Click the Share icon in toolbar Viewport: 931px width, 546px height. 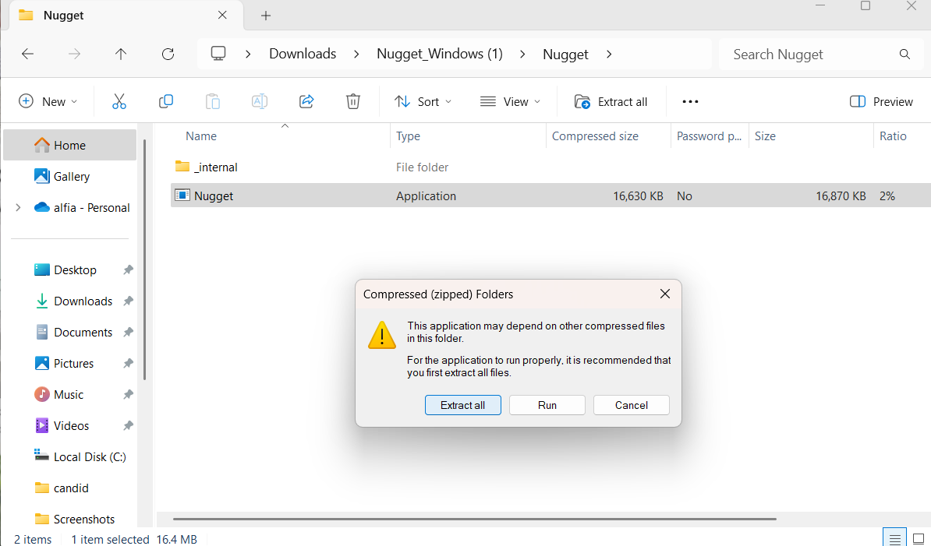point(306,101)
